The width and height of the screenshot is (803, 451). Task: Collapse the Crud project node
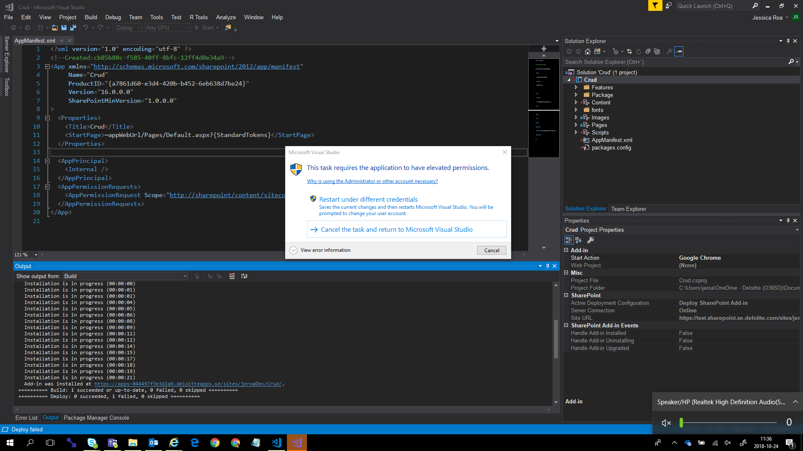click(569, 80)
